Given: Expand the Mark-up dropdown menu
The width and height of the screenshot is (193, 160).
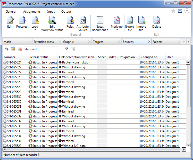Looking at the screenshot, I should (x=117, y=30).
